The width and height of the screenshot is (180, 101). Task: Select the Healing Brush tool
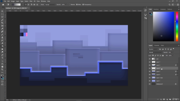click(x=2, y=31)
